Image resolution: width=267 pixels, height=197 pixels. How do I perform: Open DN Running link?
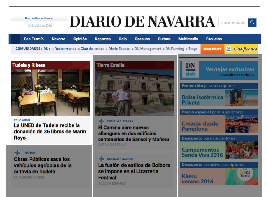175,49
